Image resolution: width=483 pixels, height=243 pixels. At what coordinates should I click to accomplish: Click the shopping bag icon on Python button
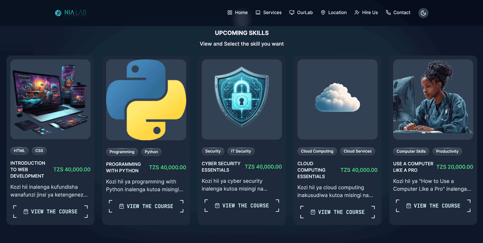click(x=122, y=206)
